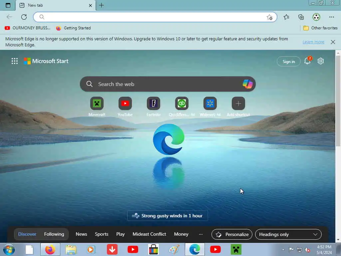The height and width of the screenshot is (256, 341).
Task: Open the shopping bag store taskbar icon
Action: tap(153, 249)
